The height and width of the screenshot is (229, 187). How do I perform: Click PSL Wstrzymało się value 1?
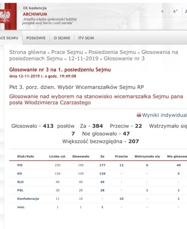147,190
